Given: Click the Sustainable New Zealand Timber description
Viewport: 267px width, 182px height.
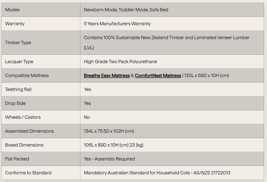Looking at the screenshot, I should point(166,43).
